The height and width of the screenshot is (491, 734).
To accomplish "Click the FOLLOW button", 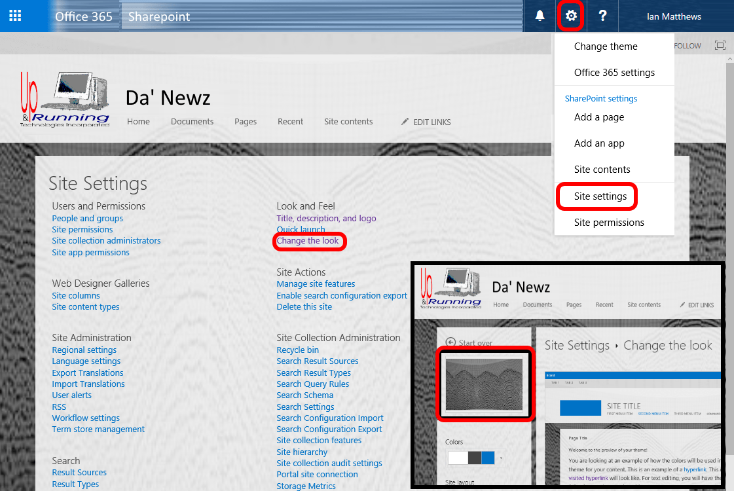I will point(687,45).
